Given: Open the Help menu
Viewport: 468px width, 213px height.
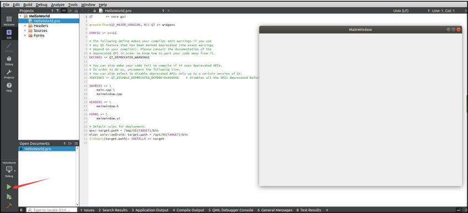Looking at the screenshot, I should click(x=103, y=5).
